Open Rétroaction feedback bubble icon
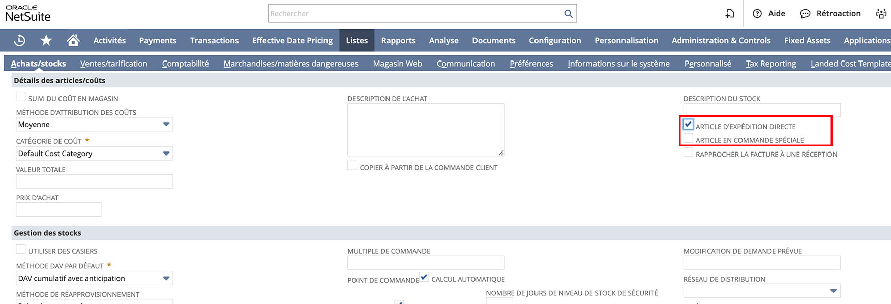 805,14
